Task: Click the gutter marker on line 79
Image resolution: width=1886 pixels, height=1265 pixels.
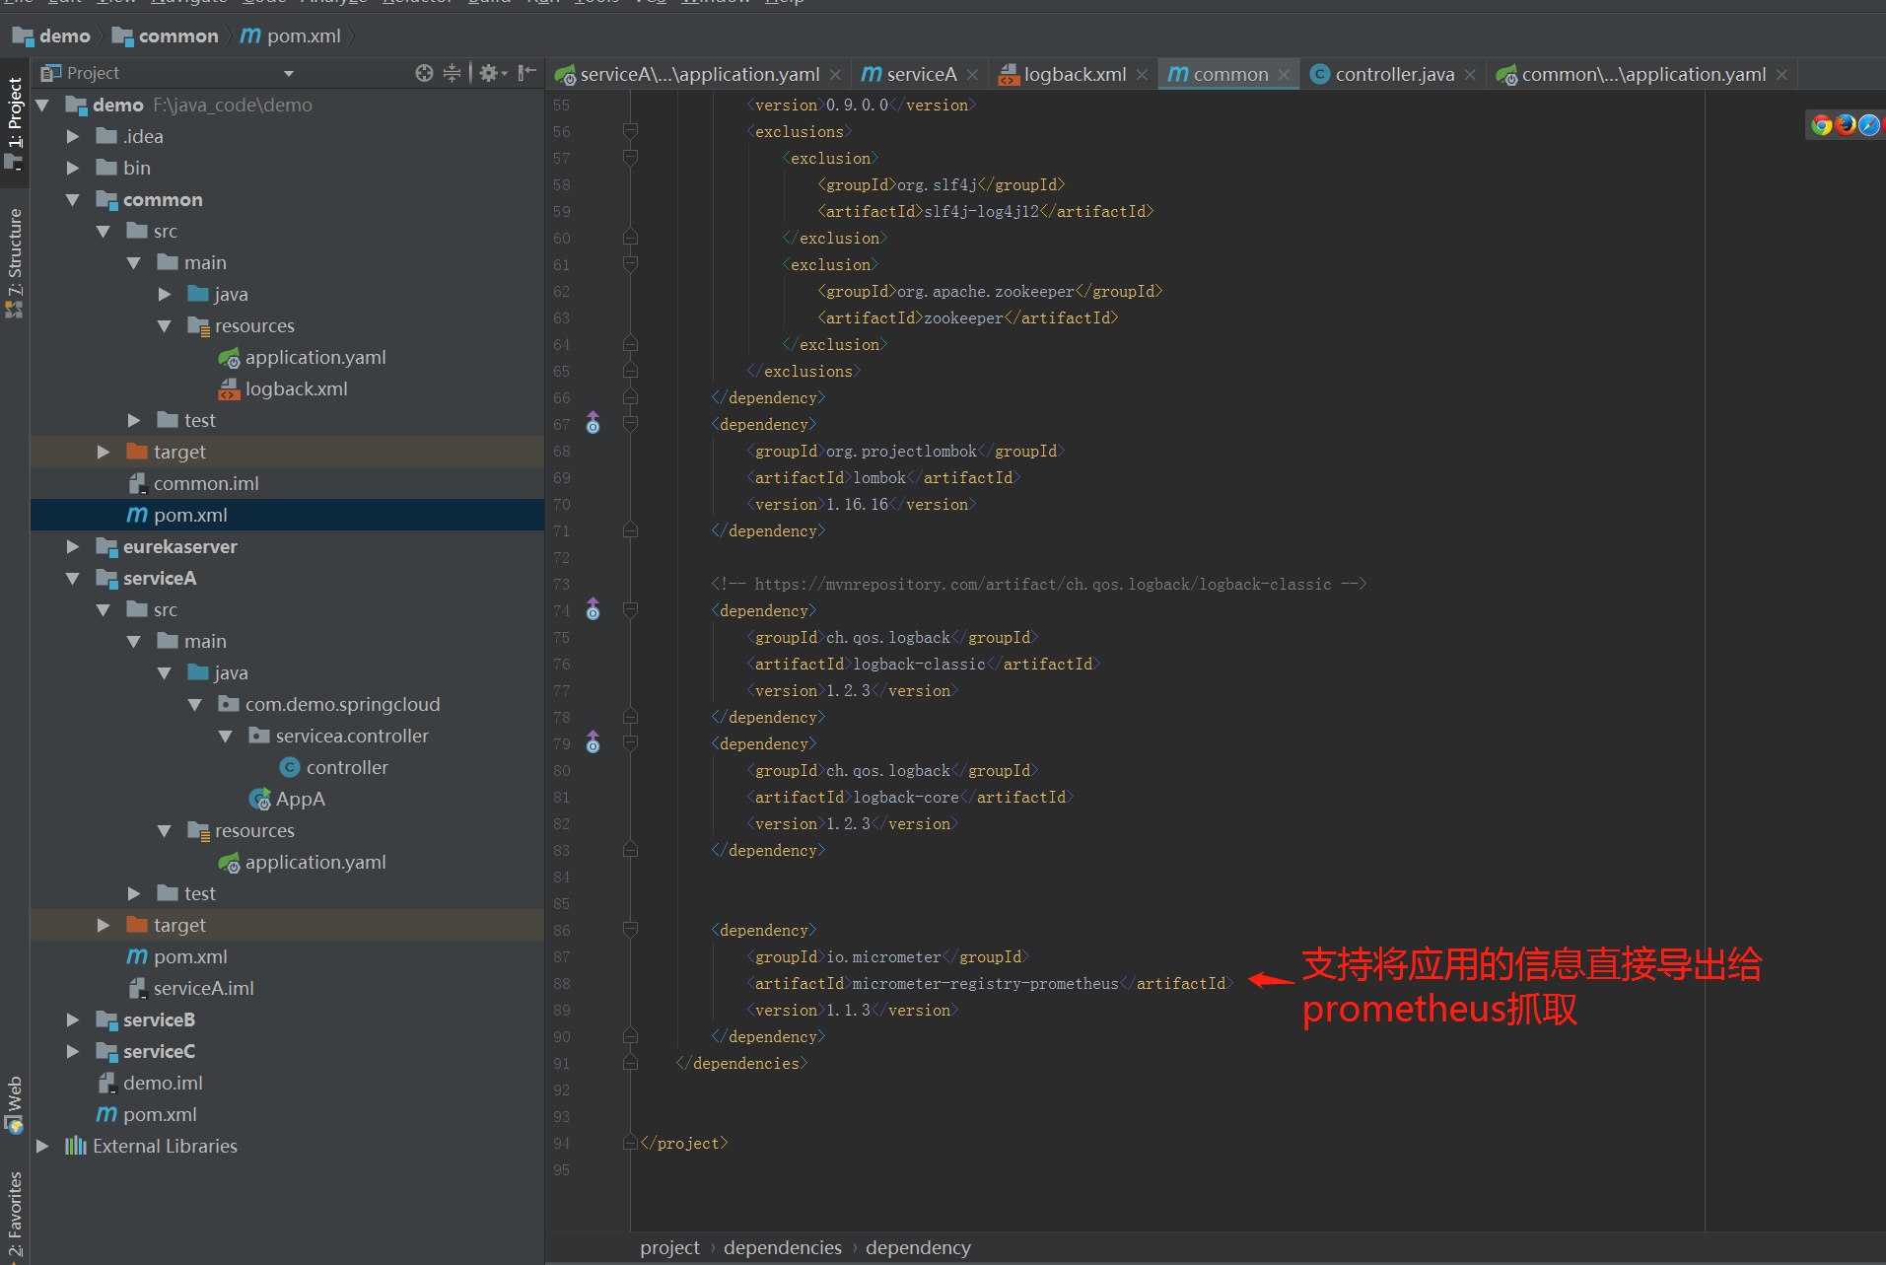Action: [593, 742]
